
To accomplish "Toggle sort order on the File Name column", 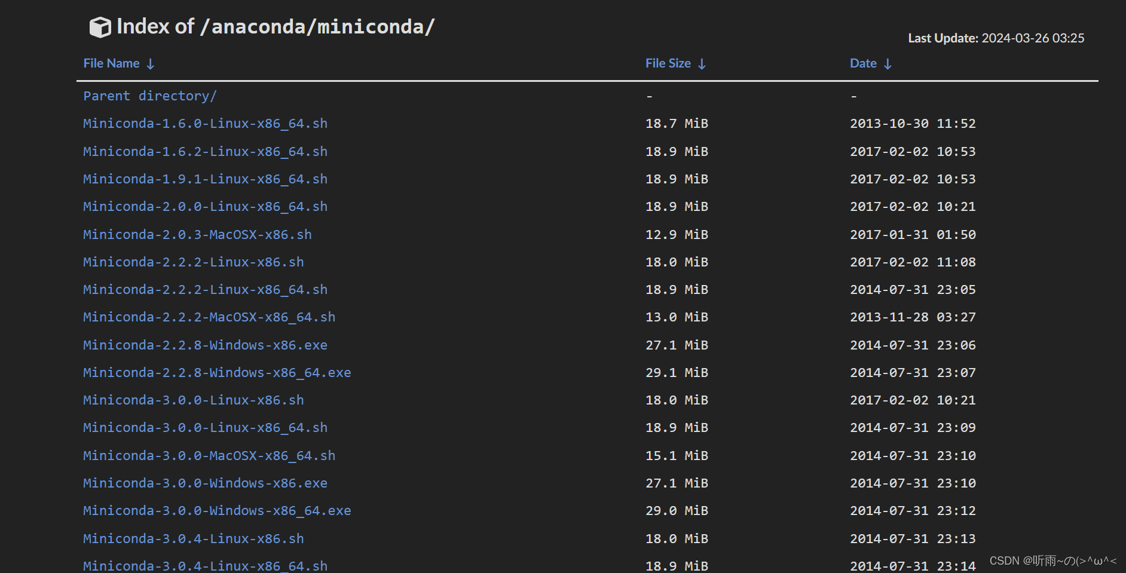I will (x=150, y=63).
